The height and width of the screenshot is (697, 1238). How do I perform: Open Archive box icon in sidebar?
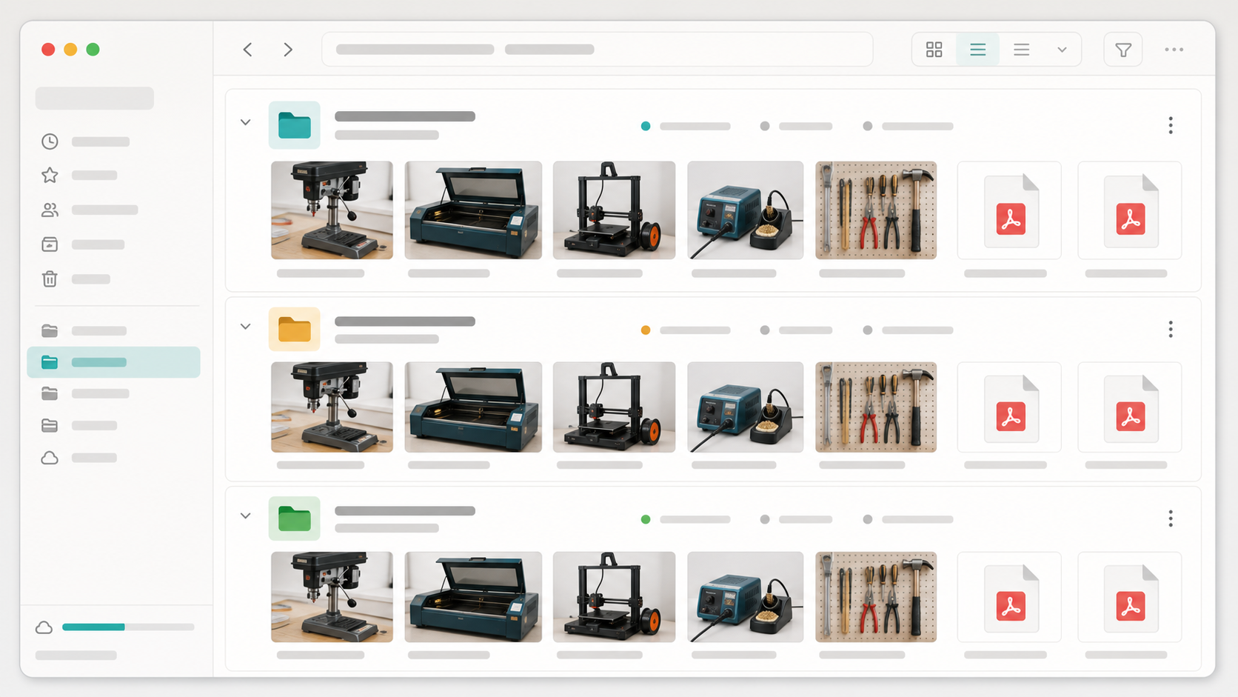[50, 244]
